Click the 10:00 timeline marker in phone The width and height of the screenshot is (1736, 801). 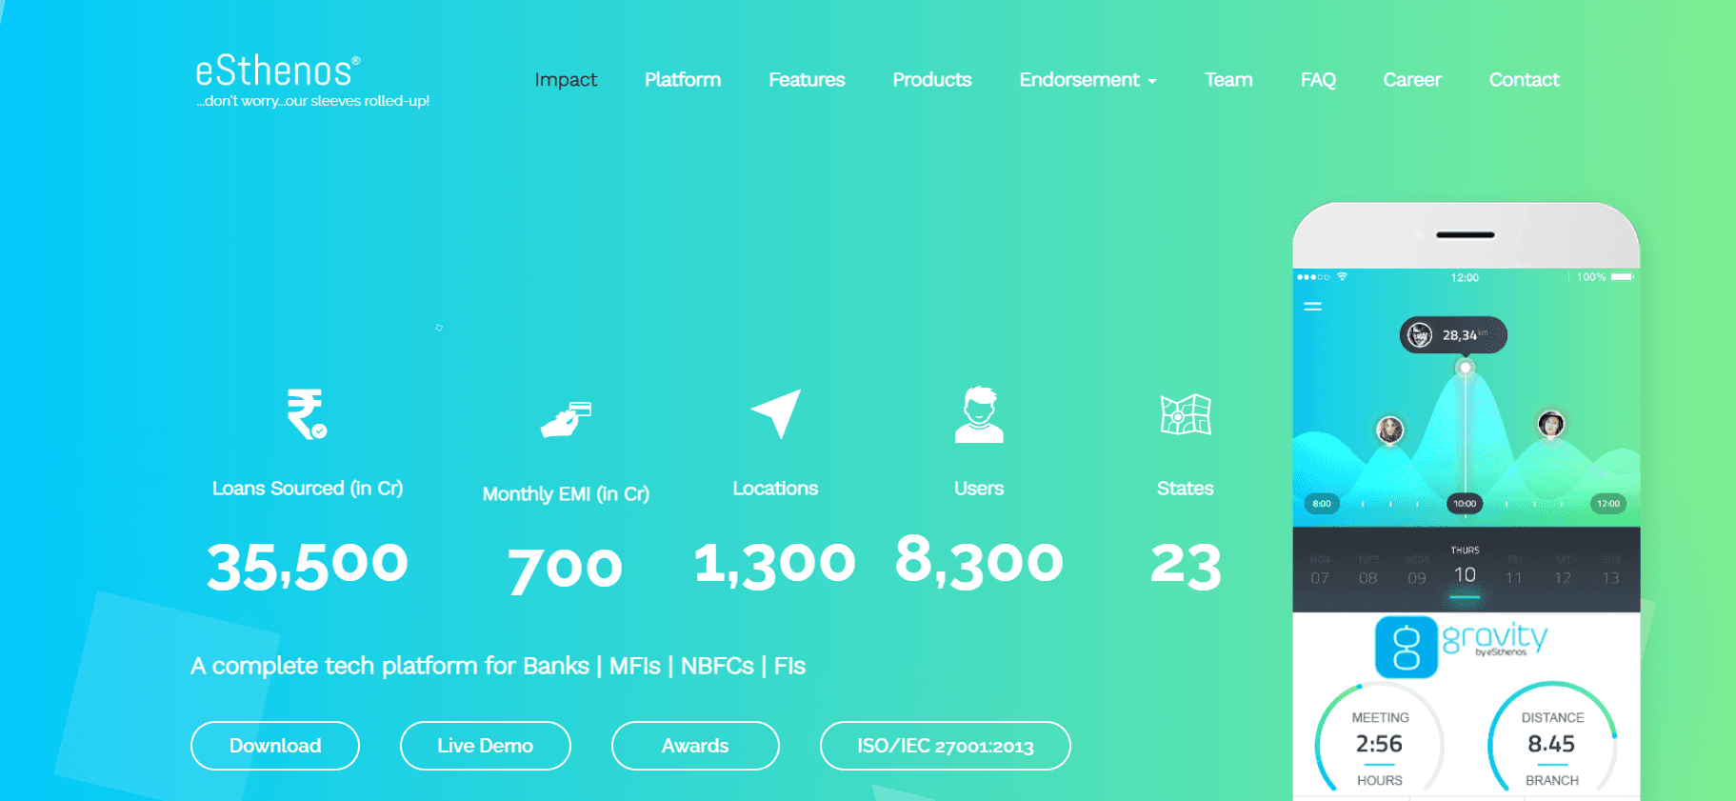(x=1465, y=504)
